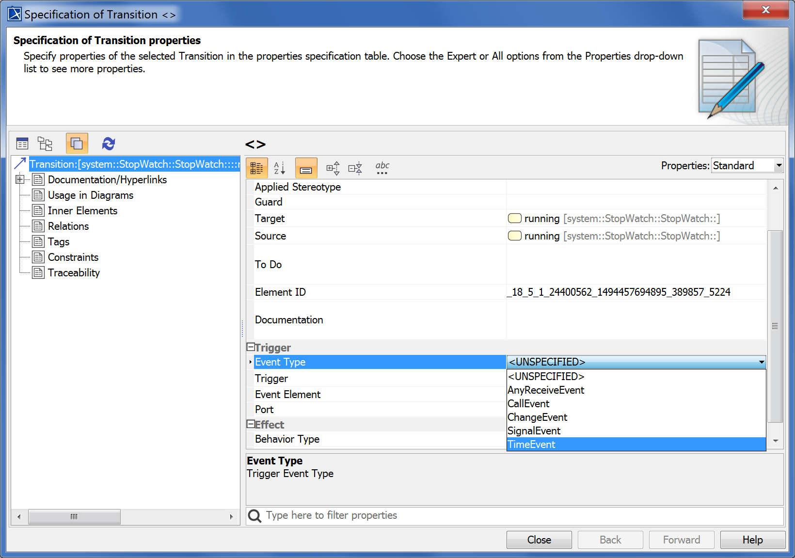This screenshot has height=558, width=795.
Task: Click the left tree horizontal scrollbar thumb
Action: pyautogui.click(x=74, y=517)
